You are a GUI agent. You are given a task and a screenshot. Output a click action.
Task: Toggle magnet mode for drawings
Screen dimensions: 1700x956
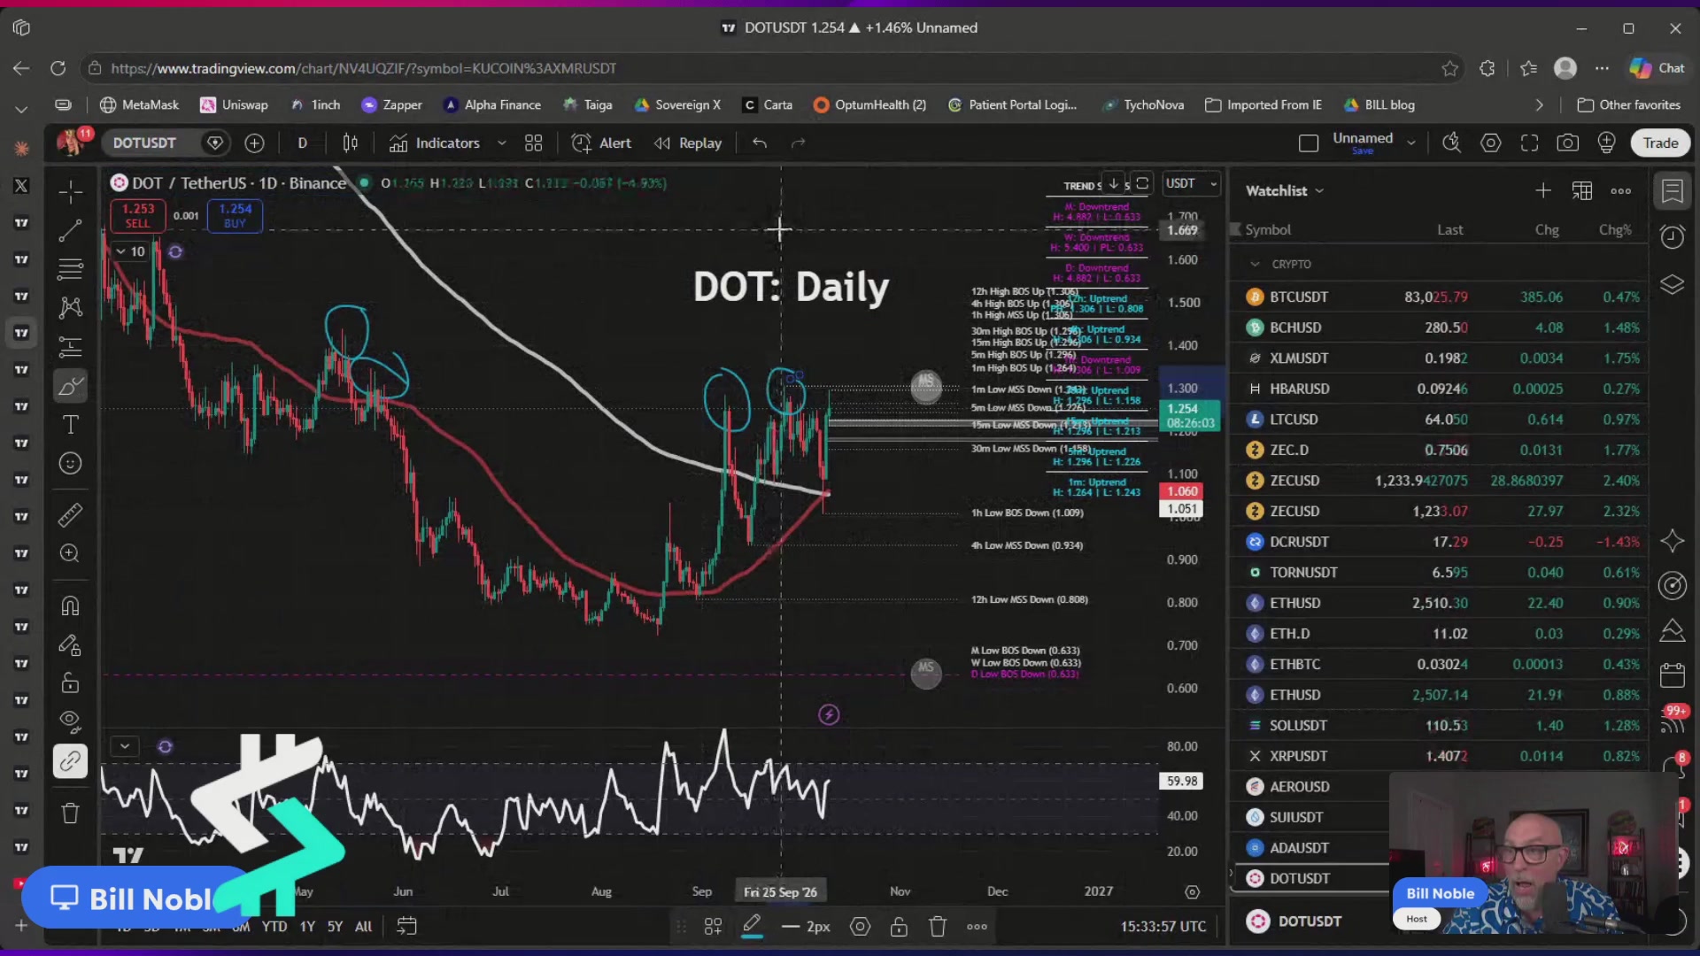coord(70,606)
